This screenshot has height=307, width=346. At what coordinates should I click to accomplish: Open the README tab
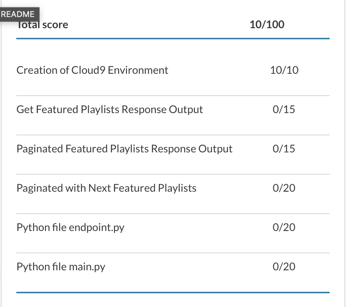pyautogui.click(x=19, y=14)
